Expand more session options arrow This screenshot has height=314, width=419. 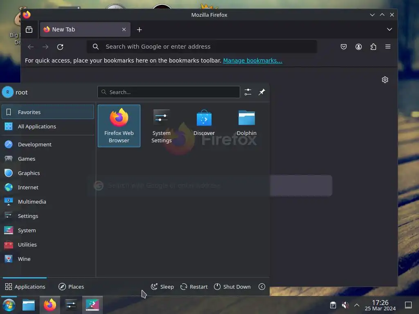262,287
